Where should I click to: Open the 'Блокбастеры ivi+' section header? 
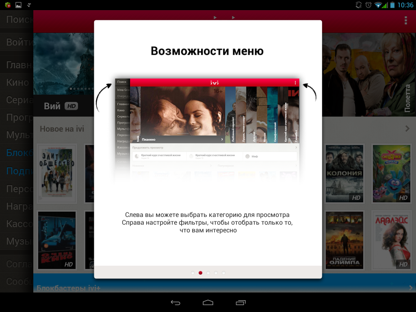(68, 288)
